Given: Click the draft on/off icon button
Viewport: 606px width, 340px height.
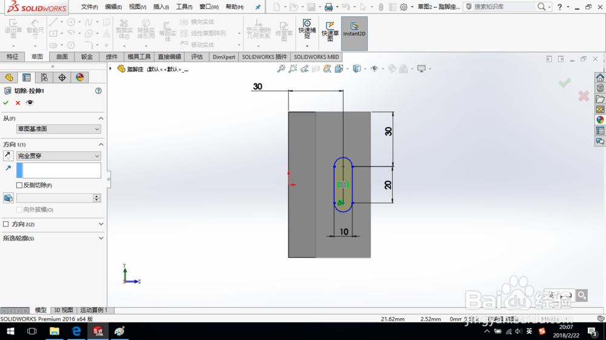Looking at the screenshot, I should tap(8, 198).
